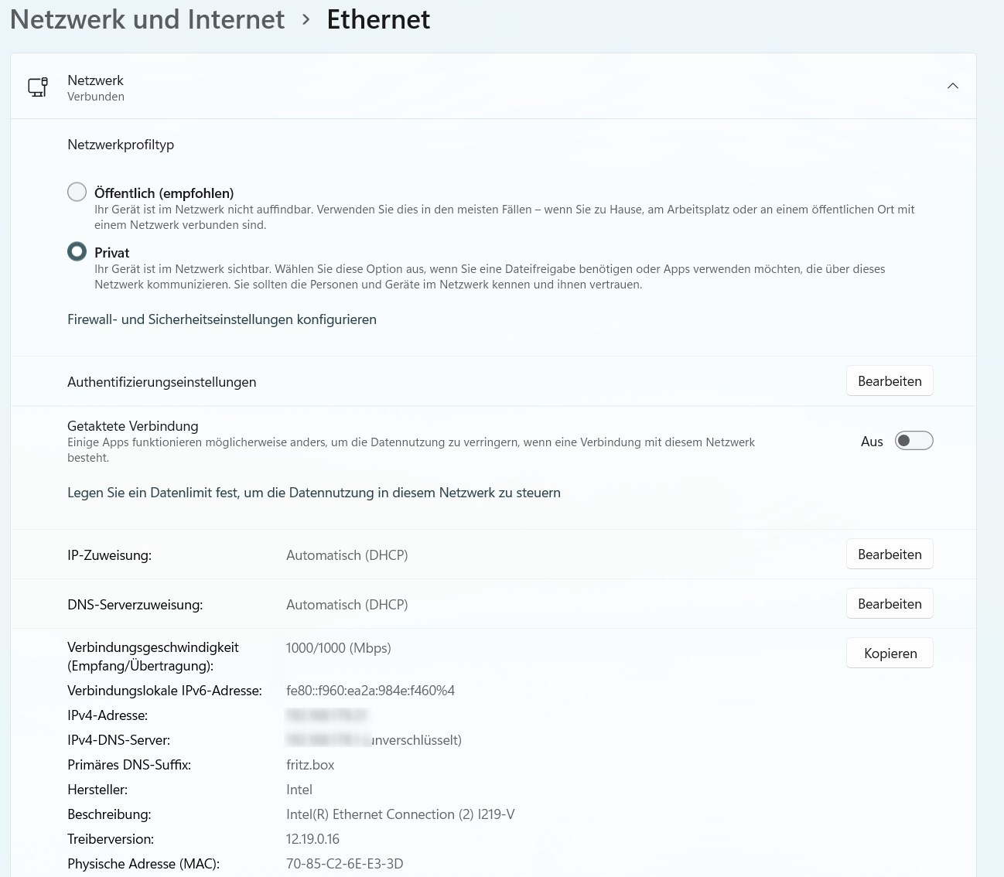This screenshot has width=1004, height=877.
Task: Click the Intel(R) Ethernet Connection description
Action: (400, 814)
